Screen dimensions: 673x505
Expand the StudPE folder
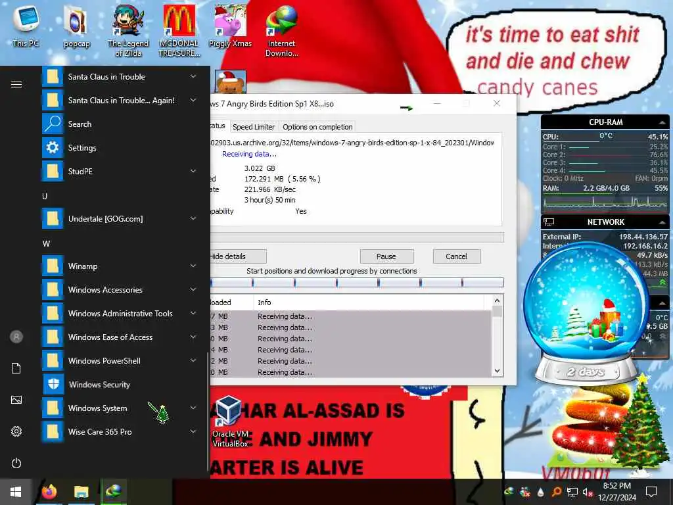pyautogui.click(x=193, y=171)
